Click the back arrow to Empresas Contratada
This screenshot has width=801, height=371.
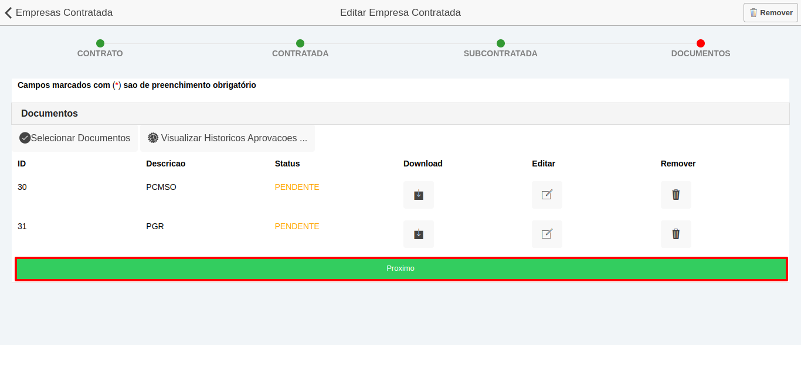8,12
